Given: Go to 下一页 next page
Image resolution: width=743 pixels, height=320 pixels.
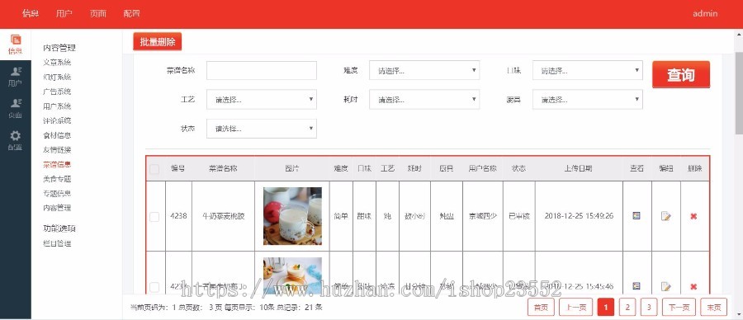Looking at the screenshot, I should click(679, 308).
